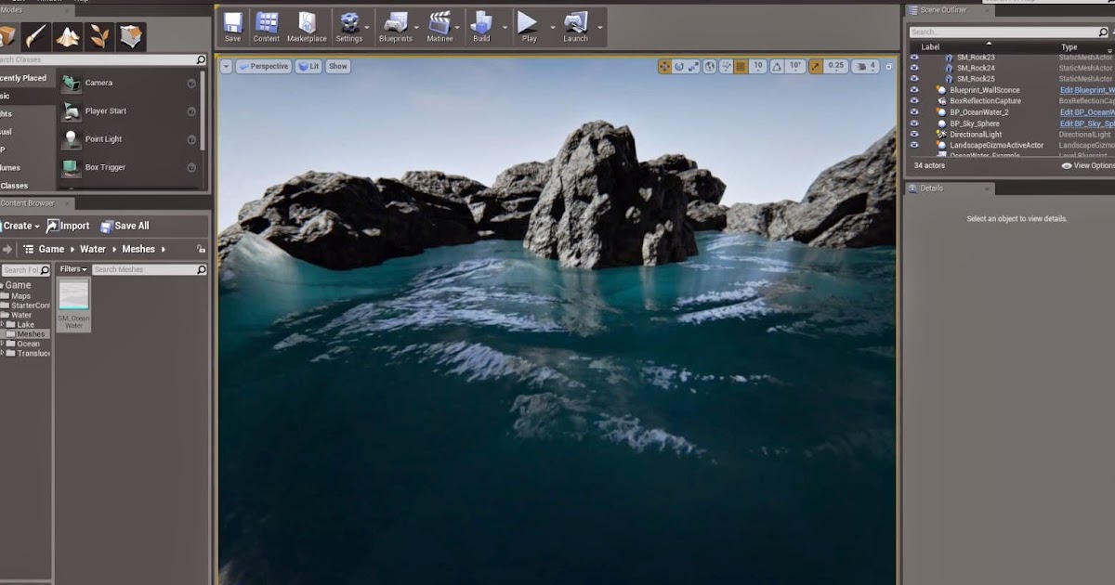Screen dimensions: 1115x585
Task: Toggle grid snapping in the viewport toolbar
Action: (x=740, y=66)
